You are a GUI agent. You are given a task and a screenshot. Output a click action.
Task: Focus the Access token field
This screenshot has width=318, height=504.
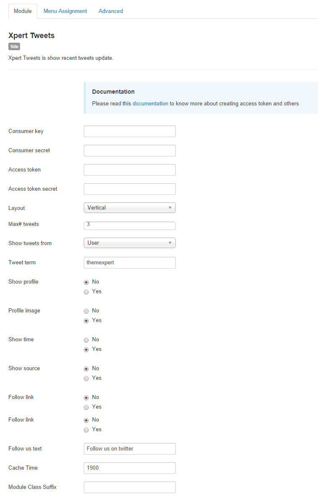pyautogui.click(x=129, y=169)
